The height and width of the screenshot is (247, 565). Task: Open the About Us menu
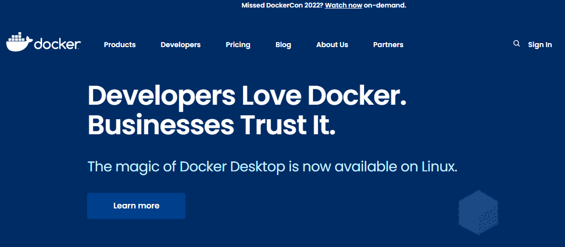[x=332, y=45]
